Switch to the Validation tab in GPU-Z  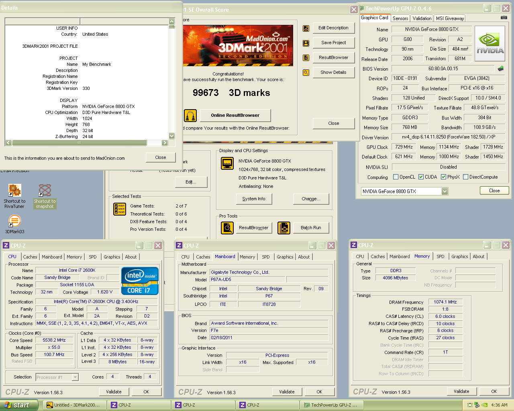422,18
